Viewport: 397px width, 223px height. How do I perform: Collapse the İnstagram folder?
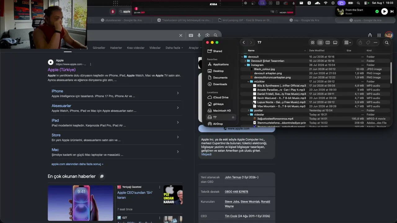tap(245, 65)
